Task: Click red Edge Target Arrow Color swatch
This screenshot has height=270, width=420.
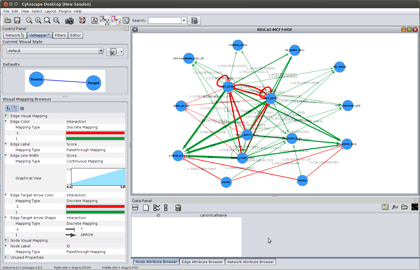Action: [95, 206]
